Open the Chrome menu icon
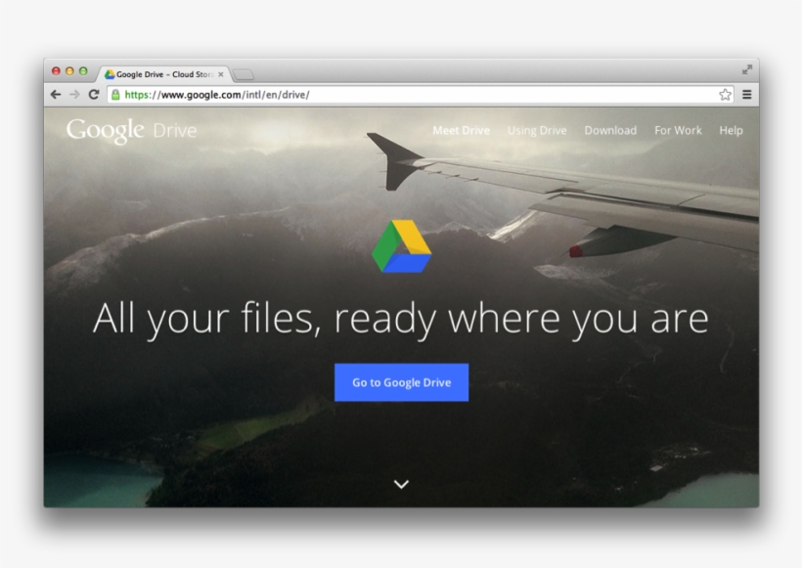Viewport: 802px width, 568px height. 746,95
